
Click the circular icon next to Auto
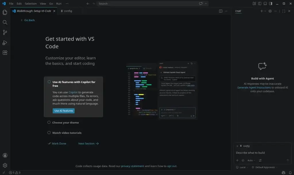coord(243,160)
